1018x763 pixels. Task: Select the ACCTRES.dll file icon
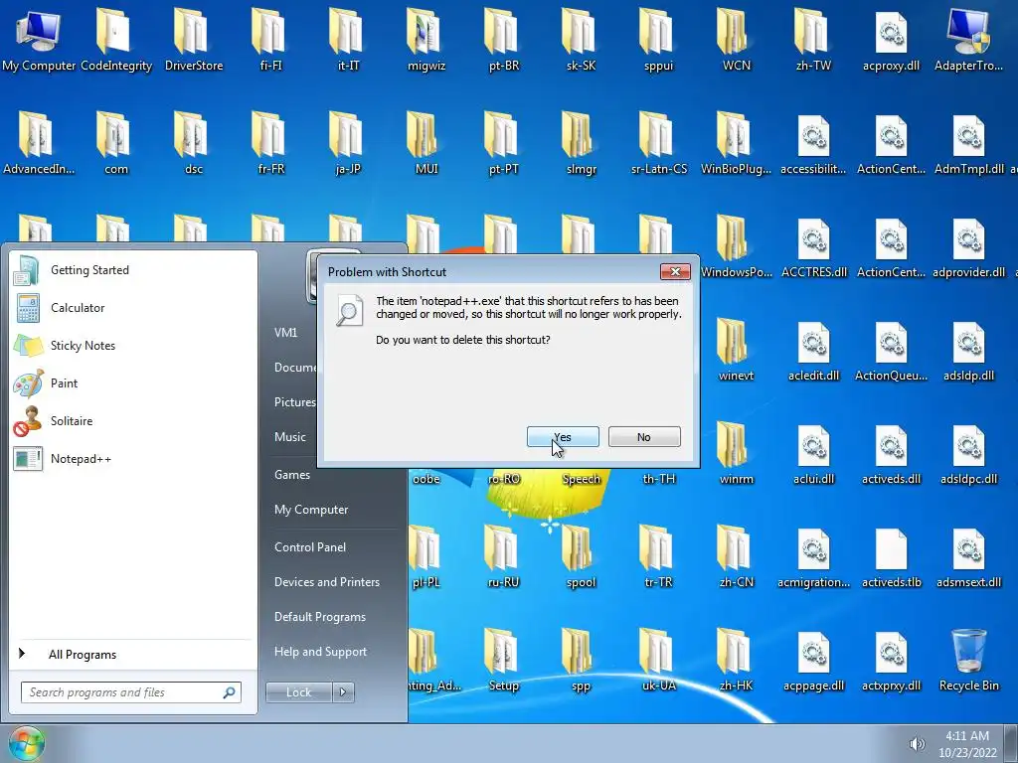(x=813, y=246)
